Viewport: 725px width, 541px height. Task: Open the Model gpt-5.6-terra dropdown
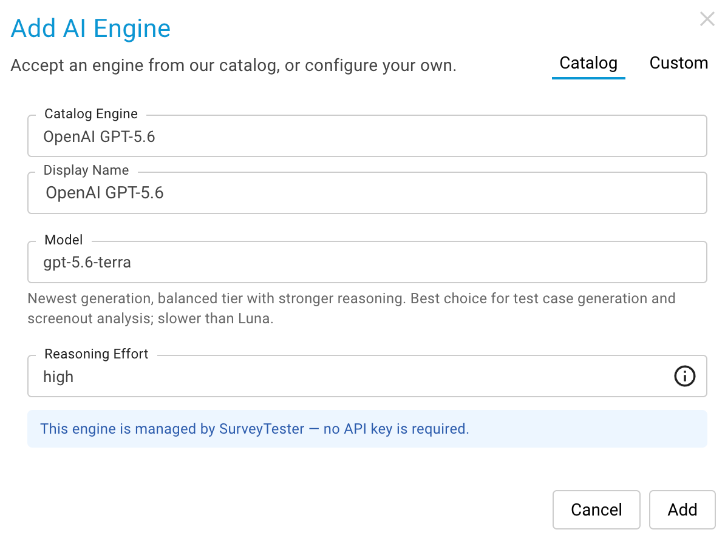click(367, 262)
